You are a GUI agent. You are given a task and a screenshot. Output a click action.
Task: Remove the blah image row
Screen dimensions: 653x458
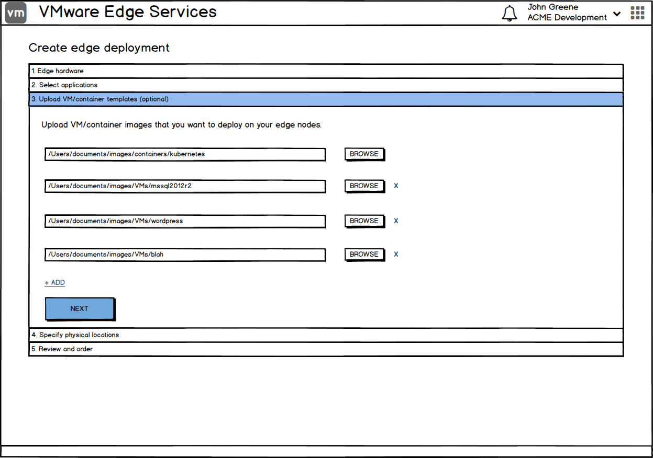(x=396, y=254)
